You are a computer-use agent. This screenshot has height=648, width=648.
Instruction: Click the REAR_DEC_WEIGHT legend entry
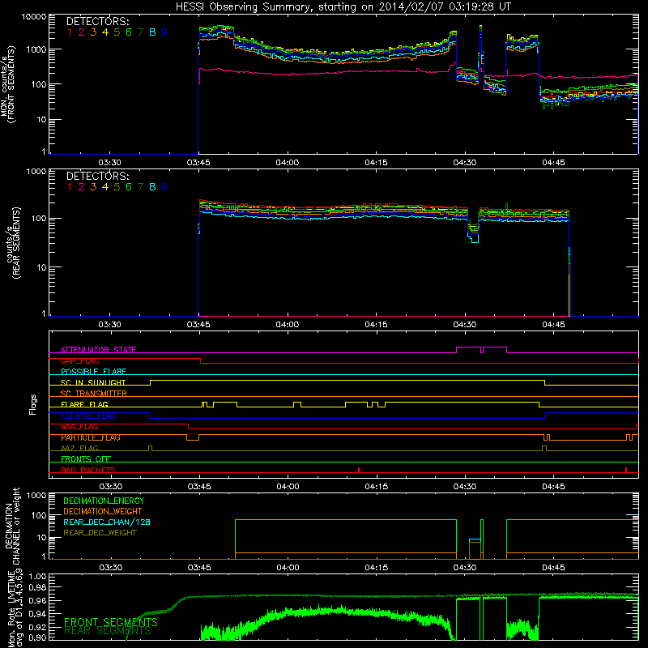coord(100,533)
